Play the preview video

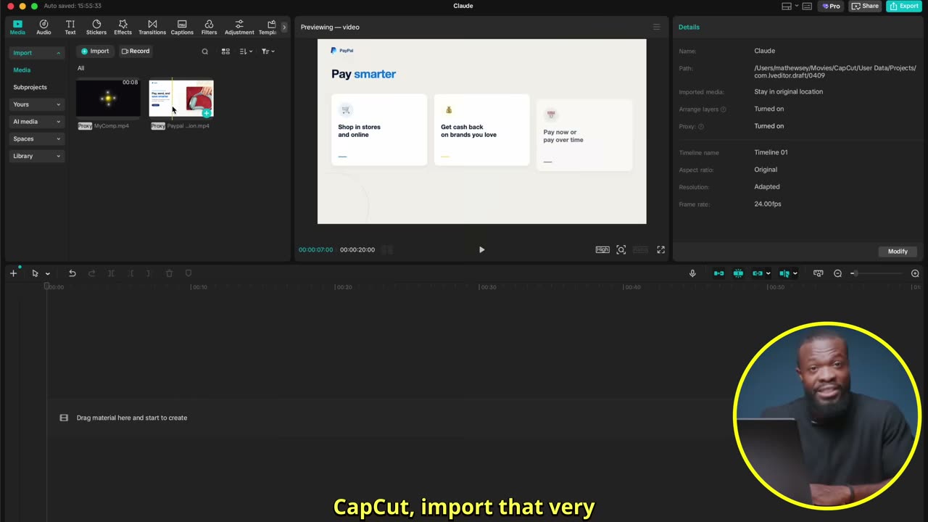point(481,249)
